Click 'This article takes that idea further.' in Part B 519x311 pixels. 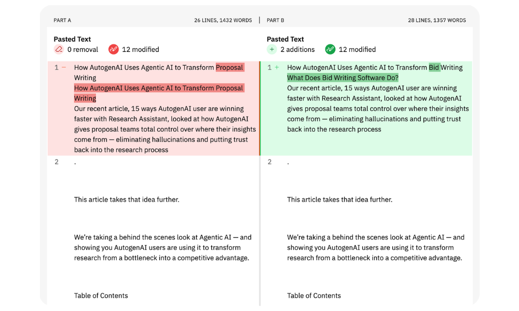point(339,200)
